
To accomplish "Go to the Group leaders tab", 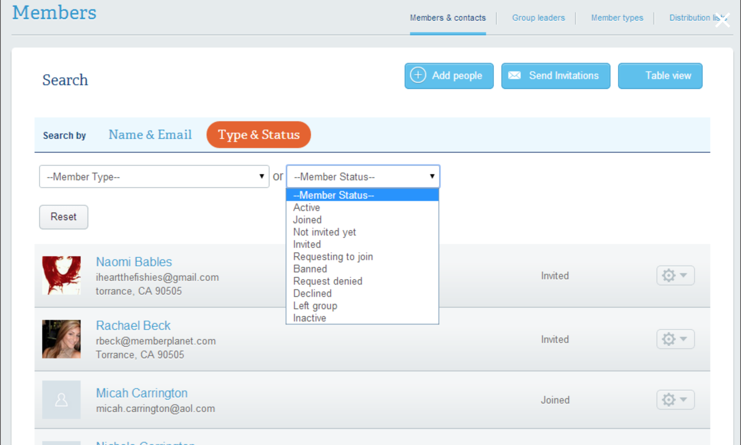I will tap(538, 18).
